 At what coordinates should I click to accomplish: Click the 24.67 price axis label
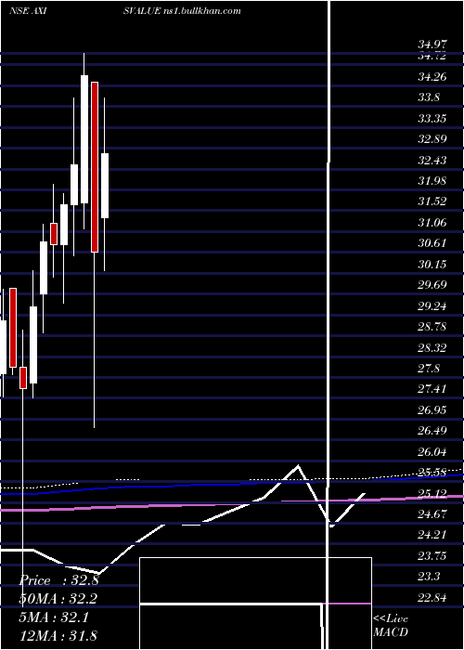[432, 514]
